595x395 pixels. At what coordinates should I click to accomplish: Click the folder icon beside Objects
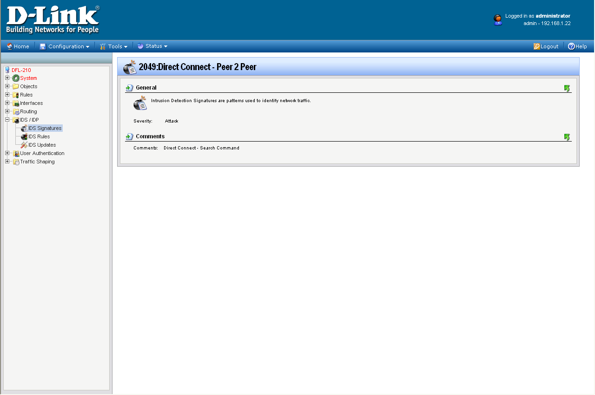[x=16, y=86]
